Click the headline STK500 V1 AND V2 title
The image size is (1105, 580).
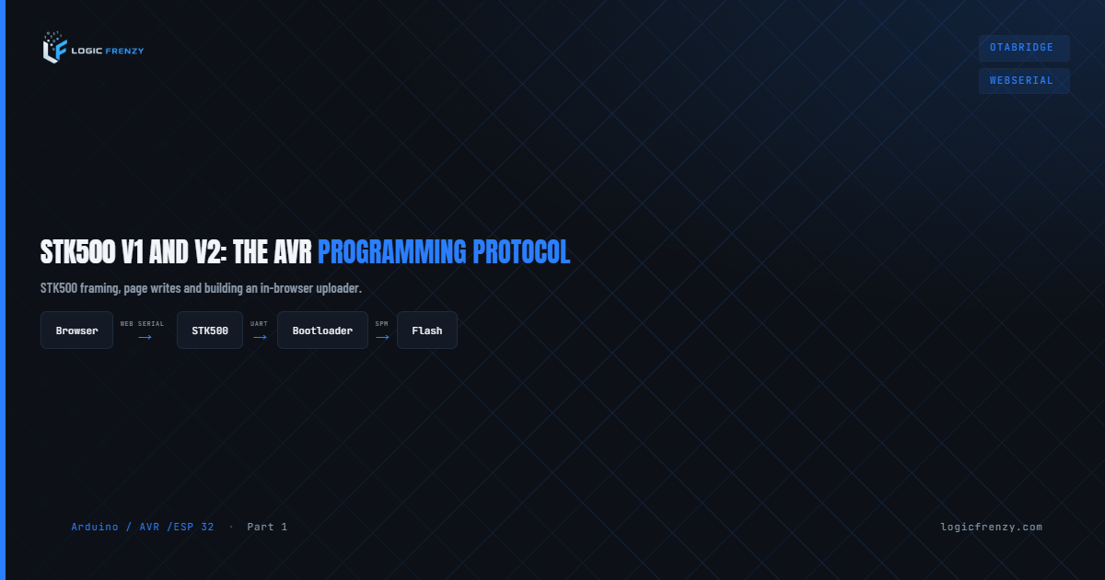(x=306, y=252)
